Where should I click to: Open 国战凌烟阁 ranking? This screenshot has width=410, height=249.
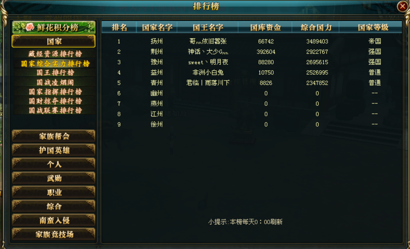coord(55,82)
